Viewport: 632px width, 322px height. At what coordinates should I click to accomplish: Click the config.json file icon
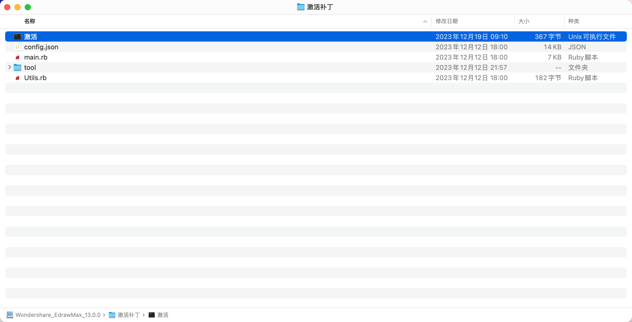pyautogui.click(x=17, y=47)
